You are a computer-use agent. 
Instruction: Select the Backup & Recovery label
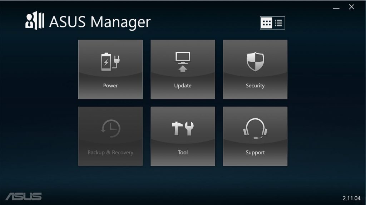click(x=110, y=153)
